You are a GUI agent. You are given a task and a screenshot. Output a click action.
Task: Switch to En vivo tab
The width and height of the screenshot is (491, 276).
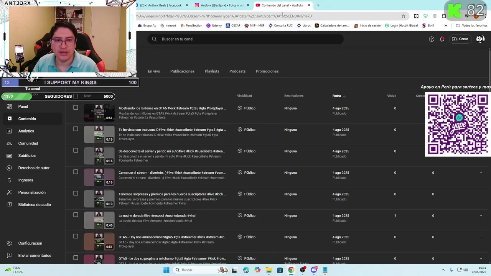[x=154, y=71]
